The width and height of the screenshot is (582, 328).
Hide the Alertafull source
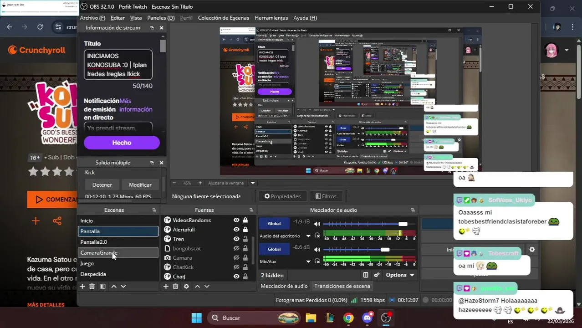236,230
